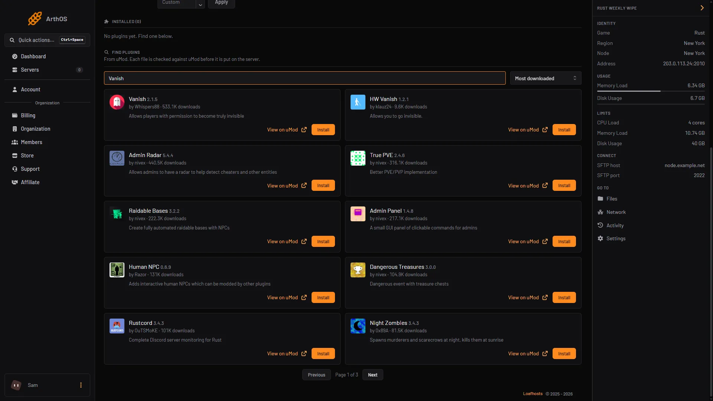View Raidable Bases on uMod

[x=287, y=241]
